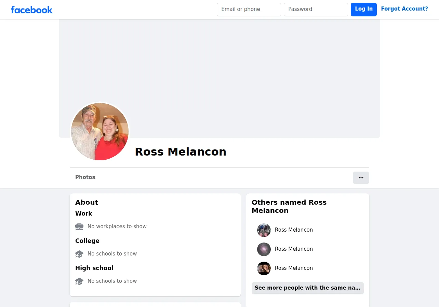Click the College graduation cap icon
The height and width of the screenshot is (307, 439).
(79, 254)
